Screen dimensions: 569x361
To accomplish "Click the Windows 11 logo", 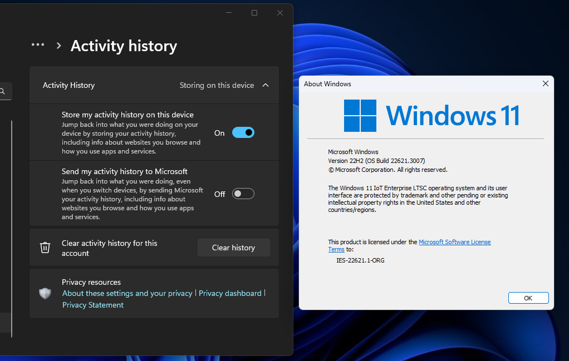I will point(431,116).
